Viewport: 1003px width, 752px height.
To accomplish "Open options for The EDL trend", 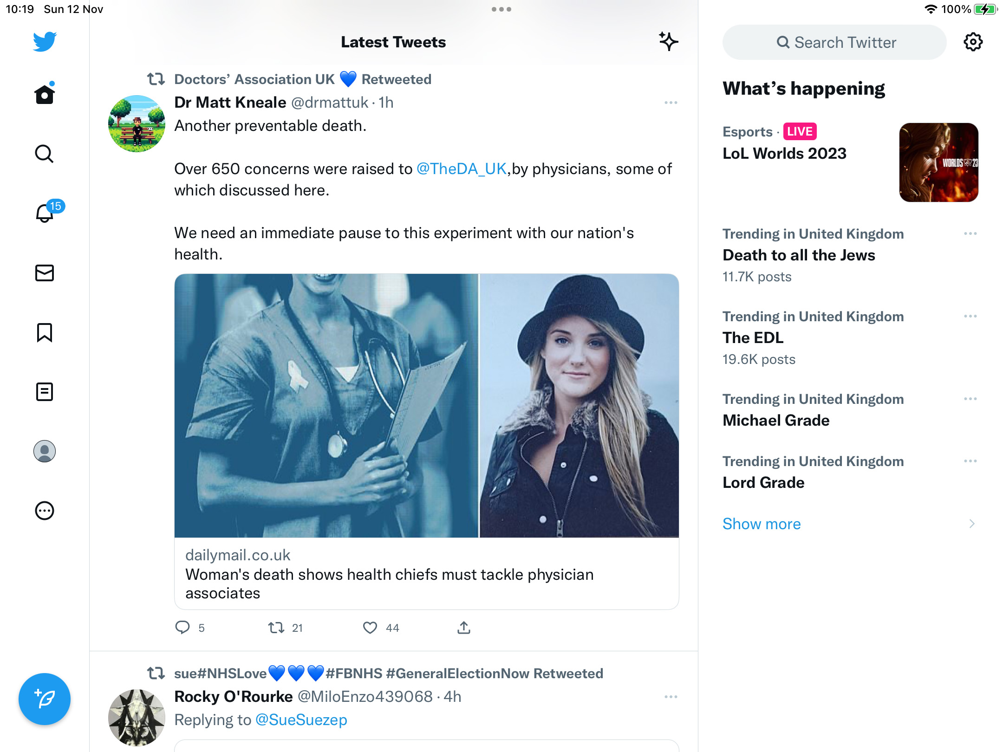I will (x=970, y=316).
